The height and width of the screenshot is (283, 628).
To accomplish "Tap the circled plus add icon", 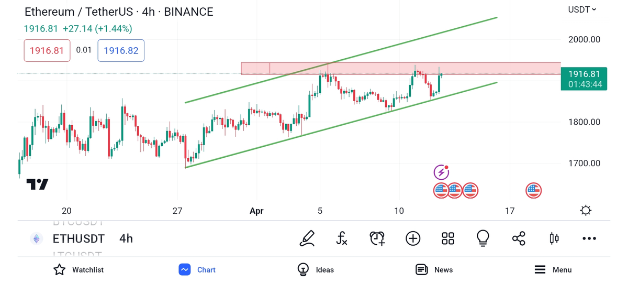I will (x=413, y=238).
